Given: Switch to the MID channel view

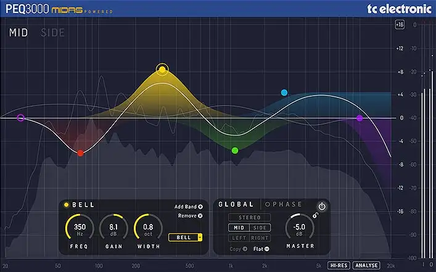Looking at the screenshot, I should coord(19,33).
